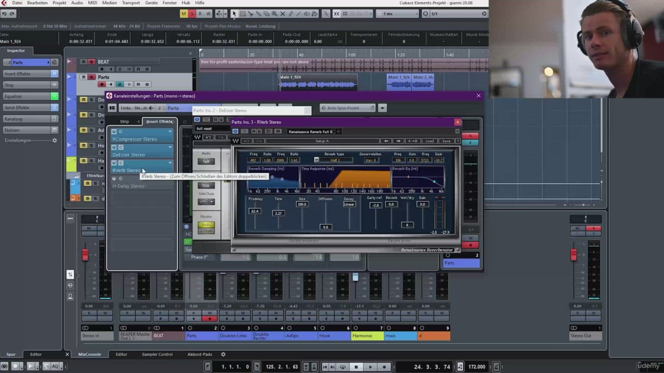Expand the Reverb type Hall 1 selector

click(334, 160)
